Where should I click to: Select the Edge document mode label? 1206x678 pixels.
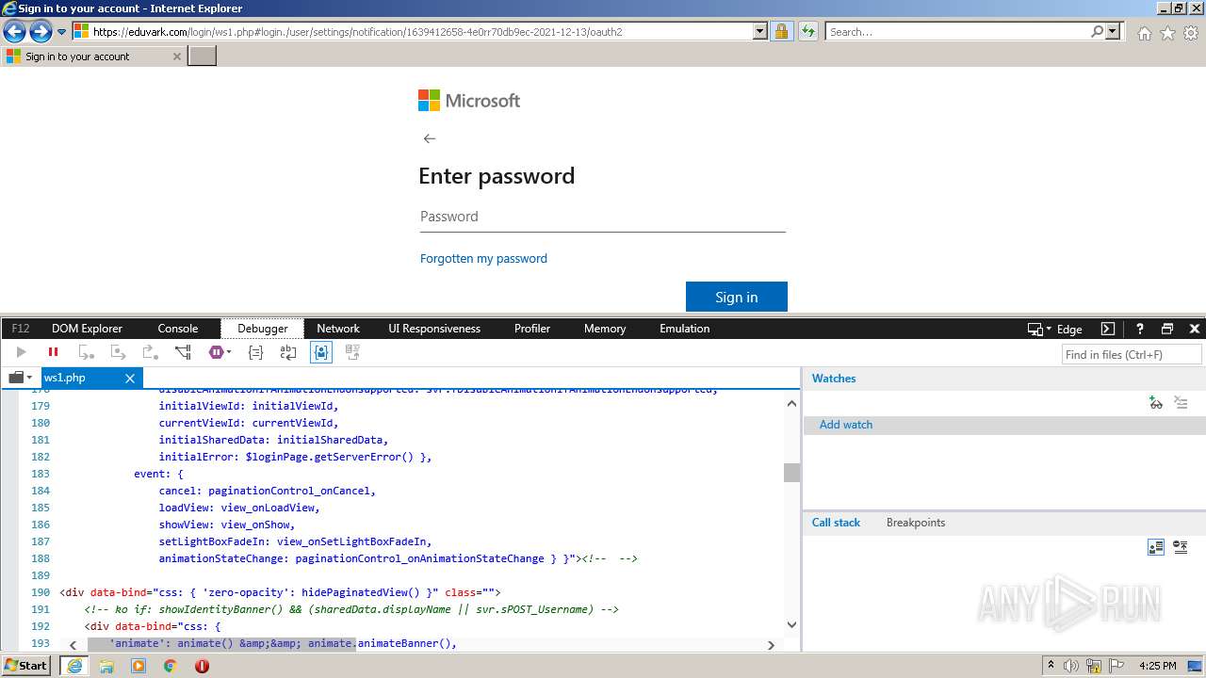[x=1069, y=330]
